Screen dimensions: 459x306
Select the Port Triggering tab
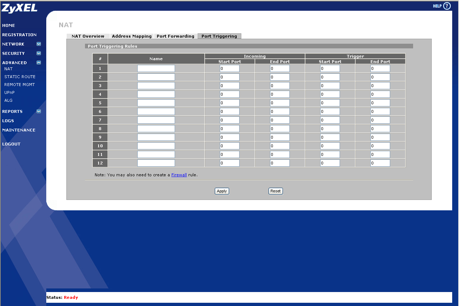click(x=219, y=36)
